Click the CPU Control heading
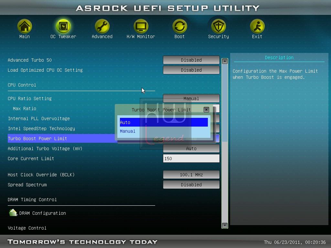This screenshot has height=248, width=331. coord(22,85)
